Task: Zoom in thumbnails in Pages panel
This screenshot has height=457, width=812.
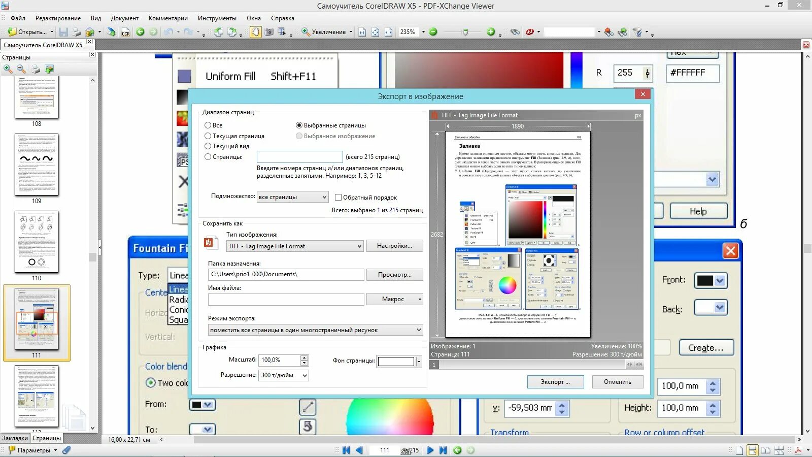Action: point(8,69)
